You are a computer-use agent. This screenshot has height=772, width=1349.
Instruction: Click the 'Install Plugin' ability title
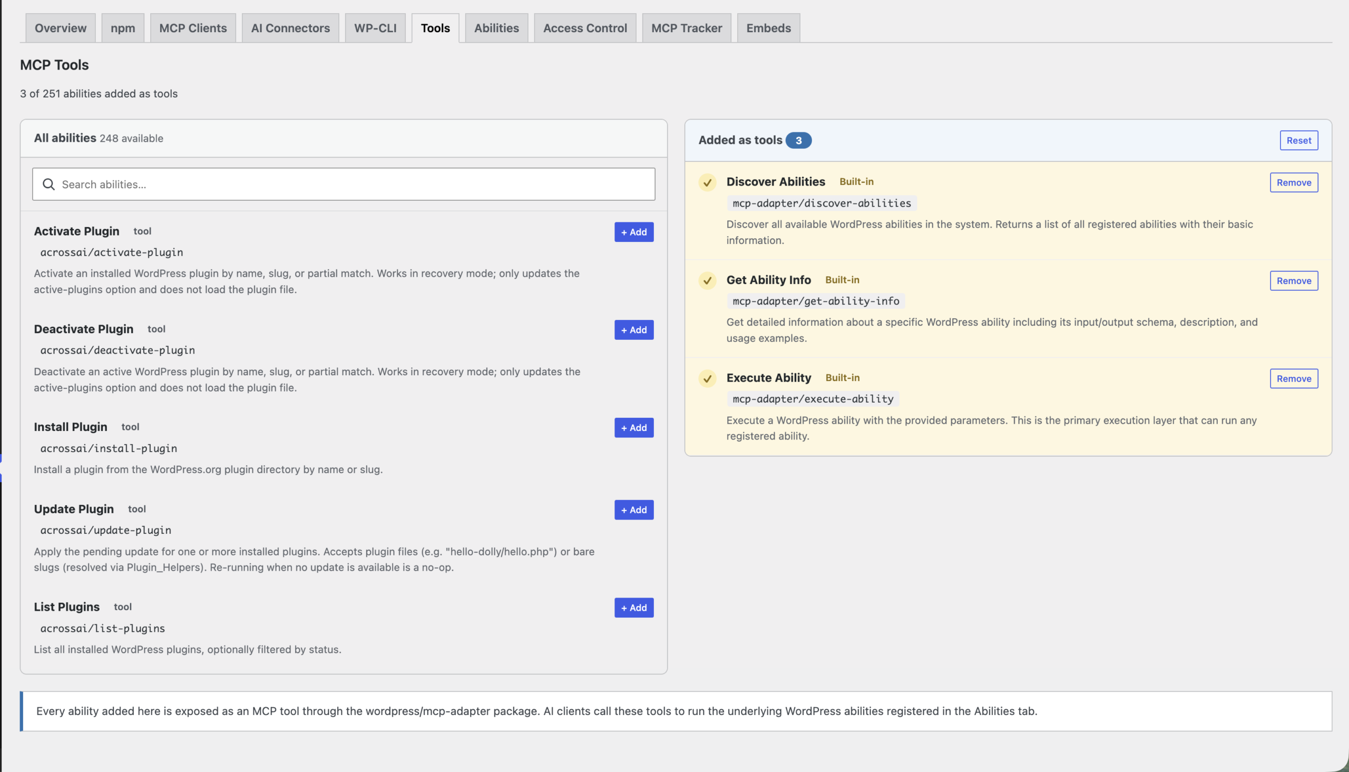(71, 427)
